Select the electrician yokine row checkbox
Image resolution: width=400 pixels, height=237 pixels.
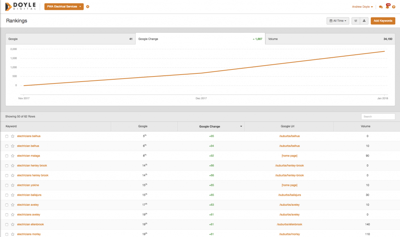tap(7, 185)
